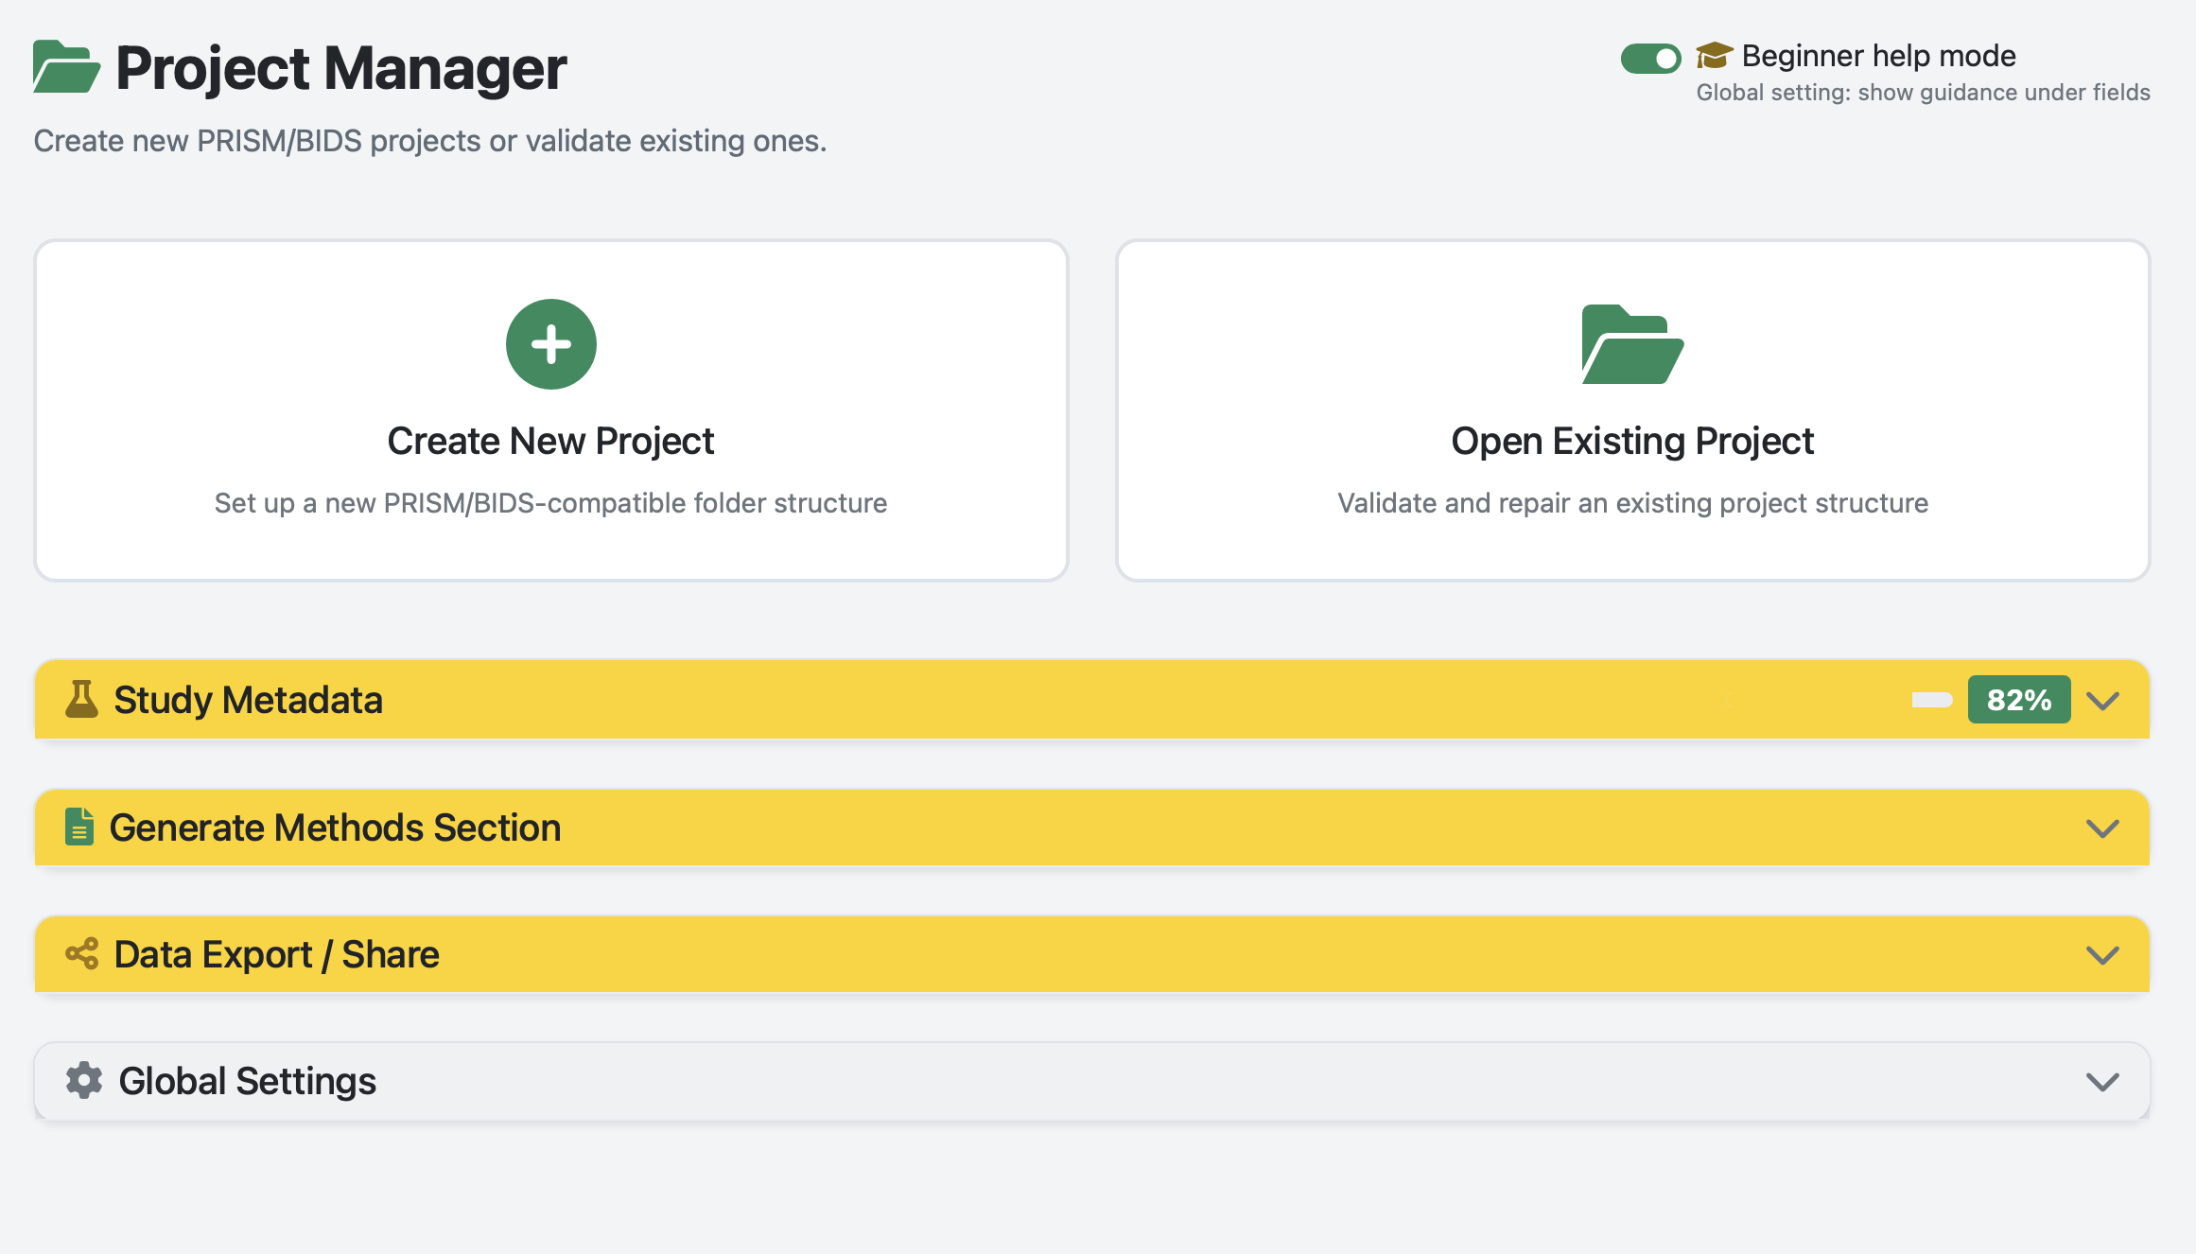Screen dimensions: 2196x1254
Task: Click the Open Existing Project title
Action: pos(1632,442)
